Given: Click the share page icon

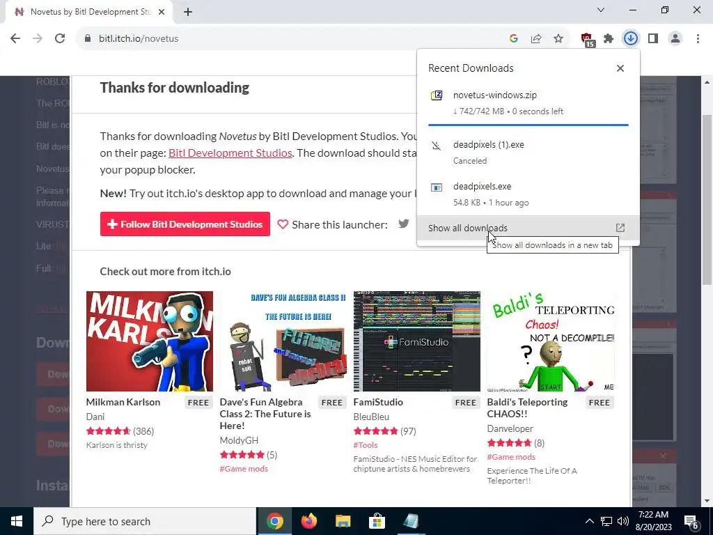Looking at the screenshot, I should coord(536,39).
